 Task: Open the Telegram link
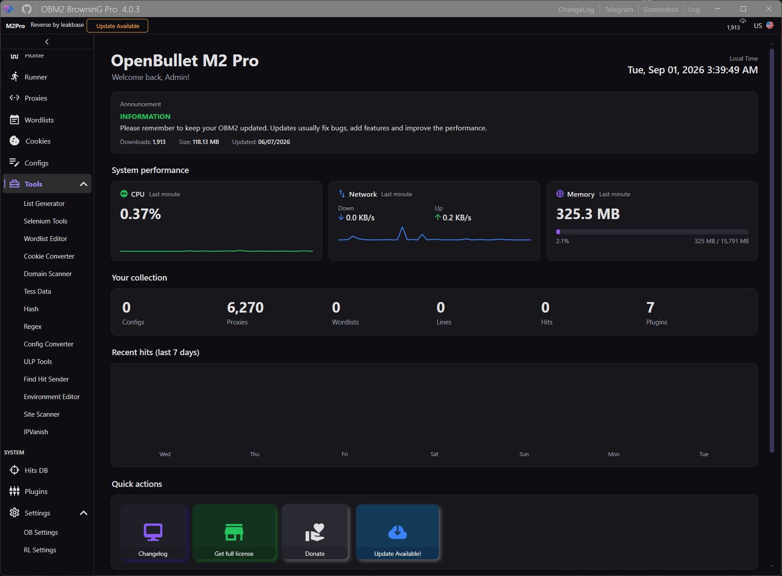(619, 9)
